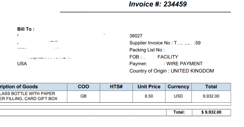Image resolution: width=244 pixels, height=127 pixels.
Task: Click the Packing List No field
Action: coord(147,50)
